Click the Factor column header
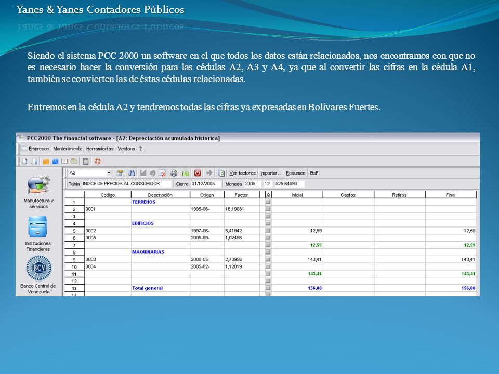499x374 pixels. tap(241, 195)
